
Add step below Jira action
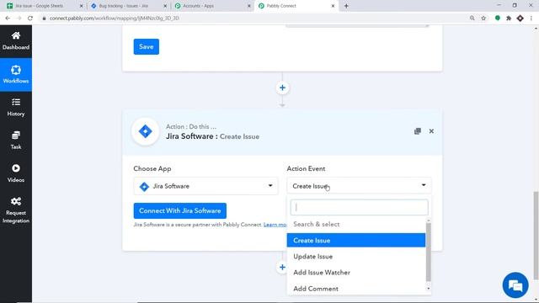282,268
